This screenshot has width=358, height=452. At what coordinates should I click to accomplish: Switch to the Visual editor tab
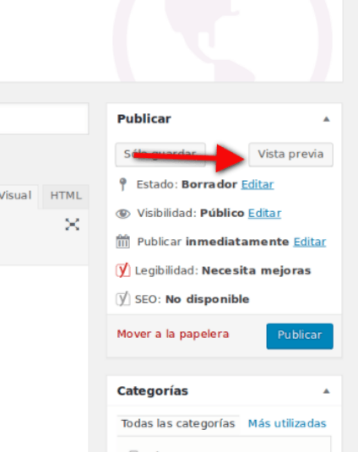pos(17,196)
